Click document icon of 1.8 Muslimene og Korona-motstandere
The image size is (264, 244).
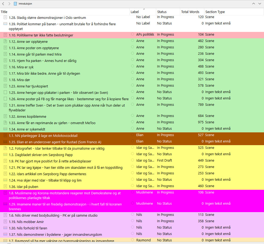[x=5, y=193]
